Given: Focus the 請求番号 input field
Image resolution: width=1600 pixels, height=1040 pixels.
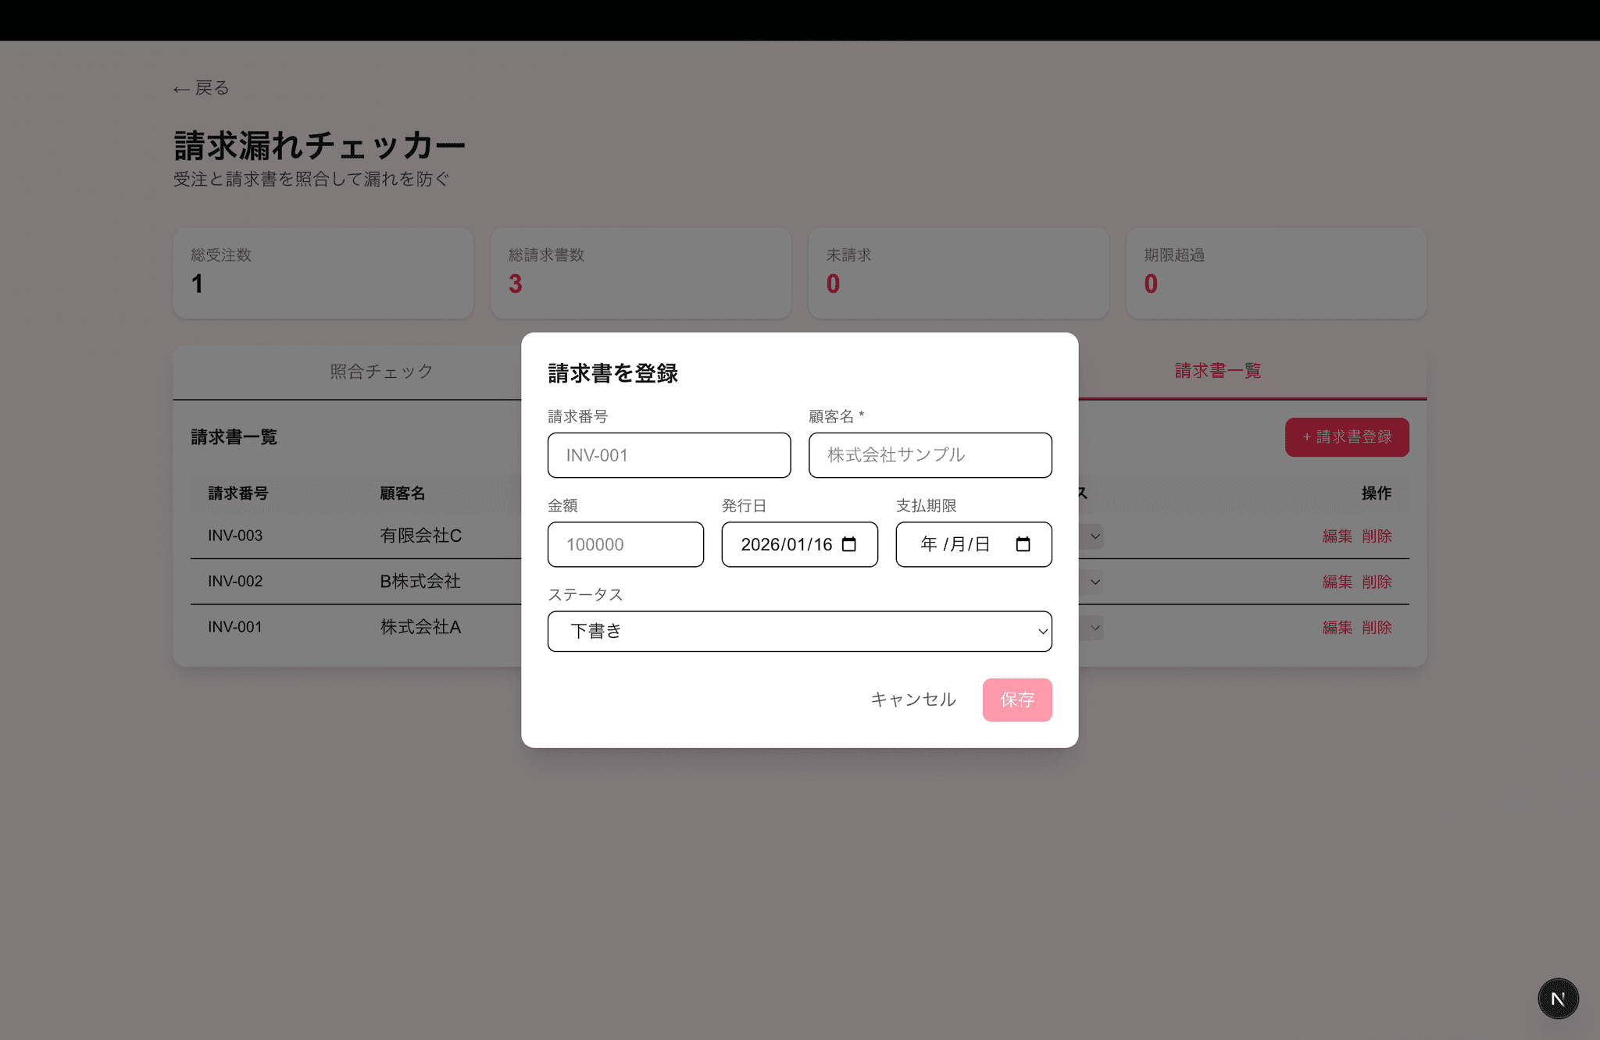Looking at the screenshot, I should coord(669,455).
